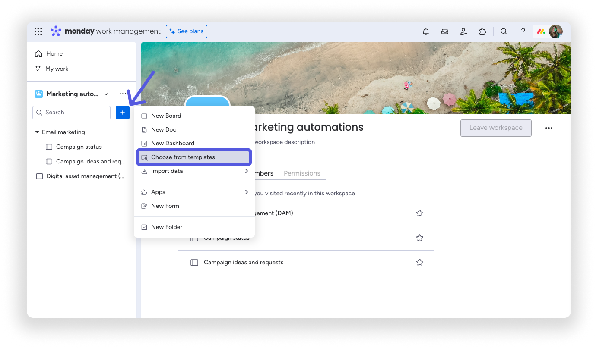Screen dimensions: 596x348
Task: Open the notifications bell
Action: point(426,31)
